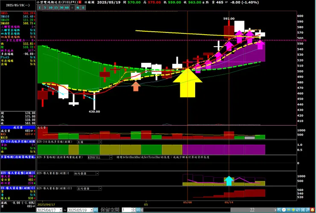Open the end date 2025/05/19 dropdown
316x213 pixels.
tap(91, 210)
